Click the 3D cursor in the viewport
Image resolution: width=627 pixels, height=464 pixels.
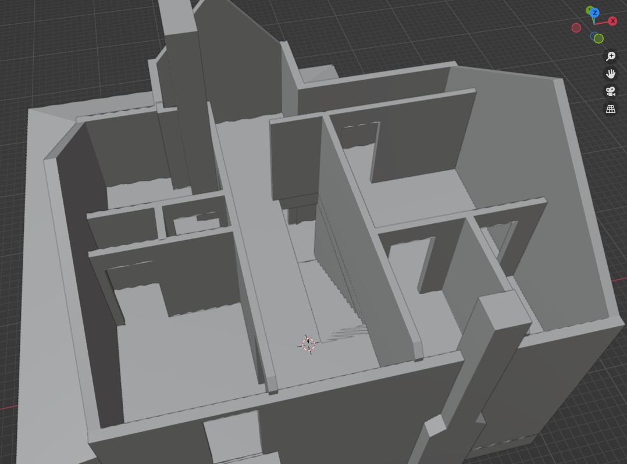[x=308, y=344]
